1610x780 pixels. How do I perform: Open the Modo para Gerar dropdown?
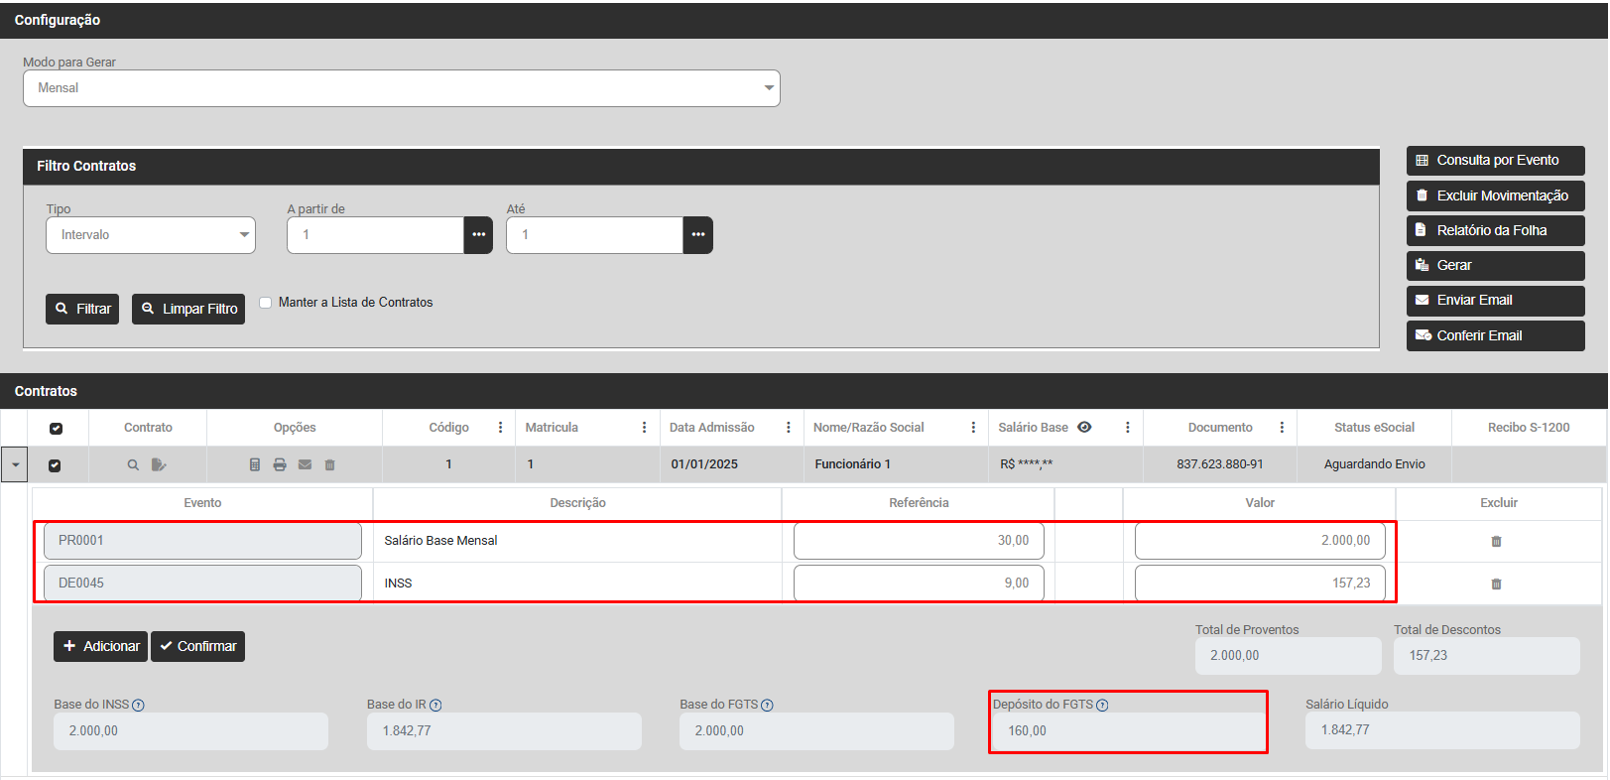401,88
